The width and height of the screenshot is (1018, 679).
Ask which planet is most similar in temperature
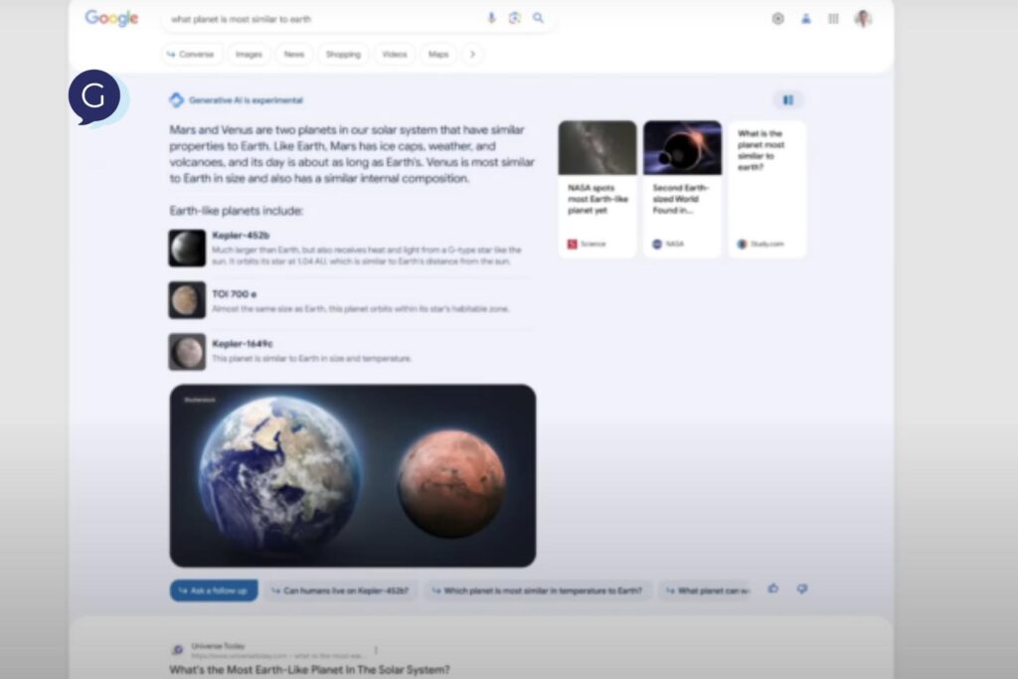click(x=538, y=591)
